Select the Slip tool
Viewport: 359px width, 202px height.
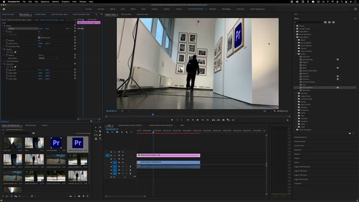click(x=96, y=135)
